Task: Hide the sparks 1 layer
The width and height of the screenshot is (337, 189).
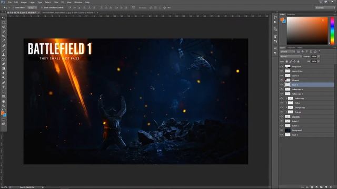Action: coord(282,76)
